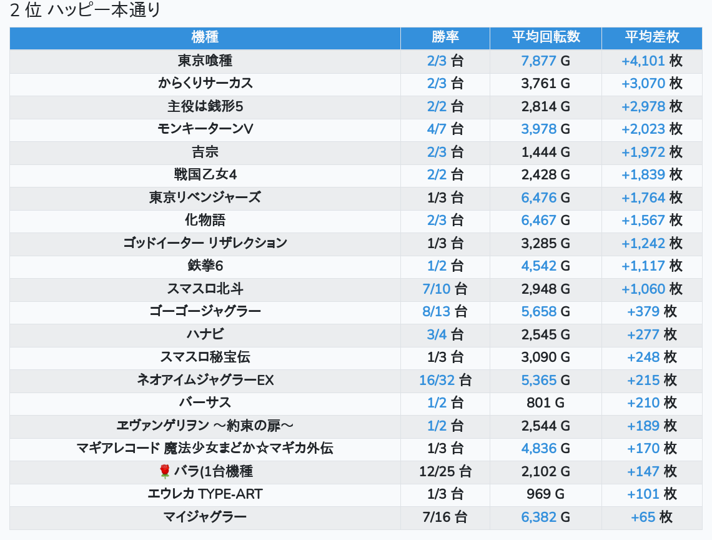Viewport: 712px width, 540px height.
Task: Click the からくりサーカス machine name
Action: [x=205, y=83]
